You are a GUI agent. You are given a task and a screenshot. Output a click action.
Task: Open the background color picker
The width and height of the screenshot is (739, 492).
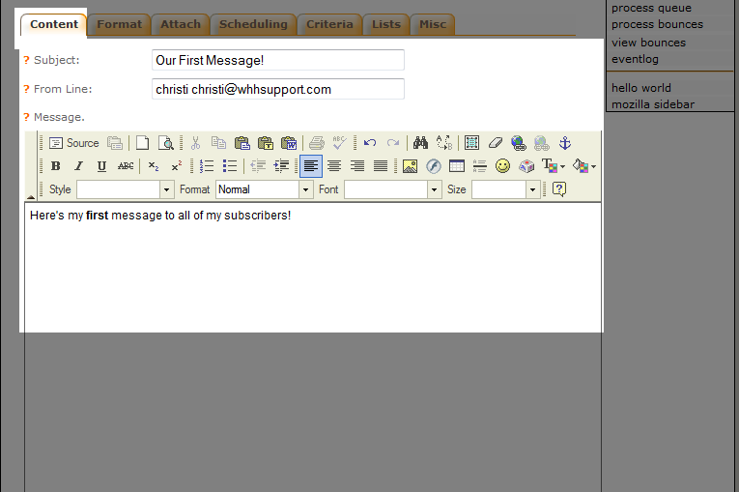tap(583, 166)
